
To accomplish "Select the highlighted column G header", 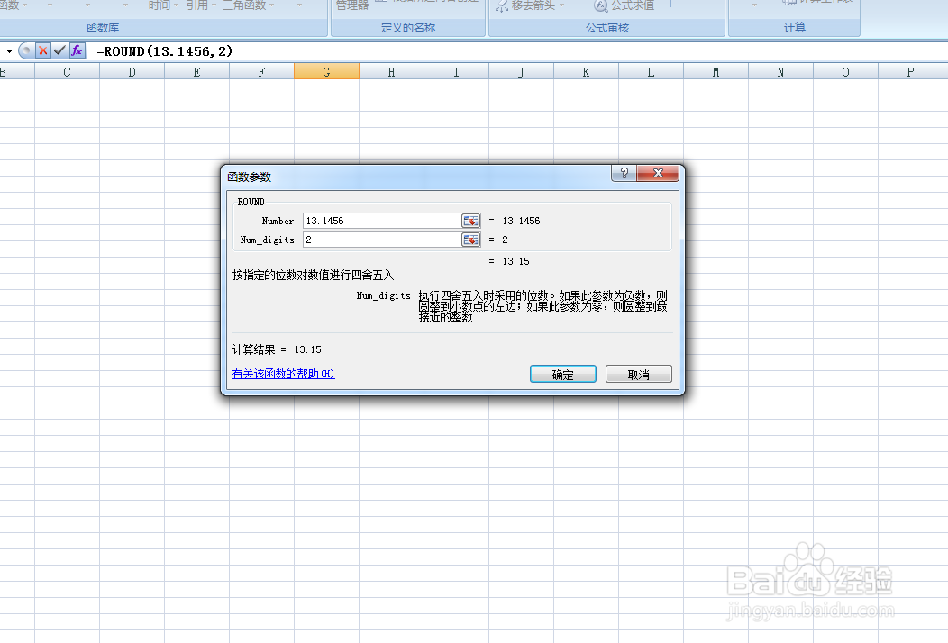I will coord(326,72).
